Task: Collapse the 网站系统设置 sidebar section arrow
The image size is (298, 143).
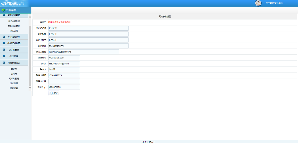Action: point(4,63)
